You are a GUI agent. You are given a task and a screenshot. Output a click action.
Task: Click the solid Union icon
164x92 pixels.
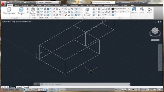(42, 9)
